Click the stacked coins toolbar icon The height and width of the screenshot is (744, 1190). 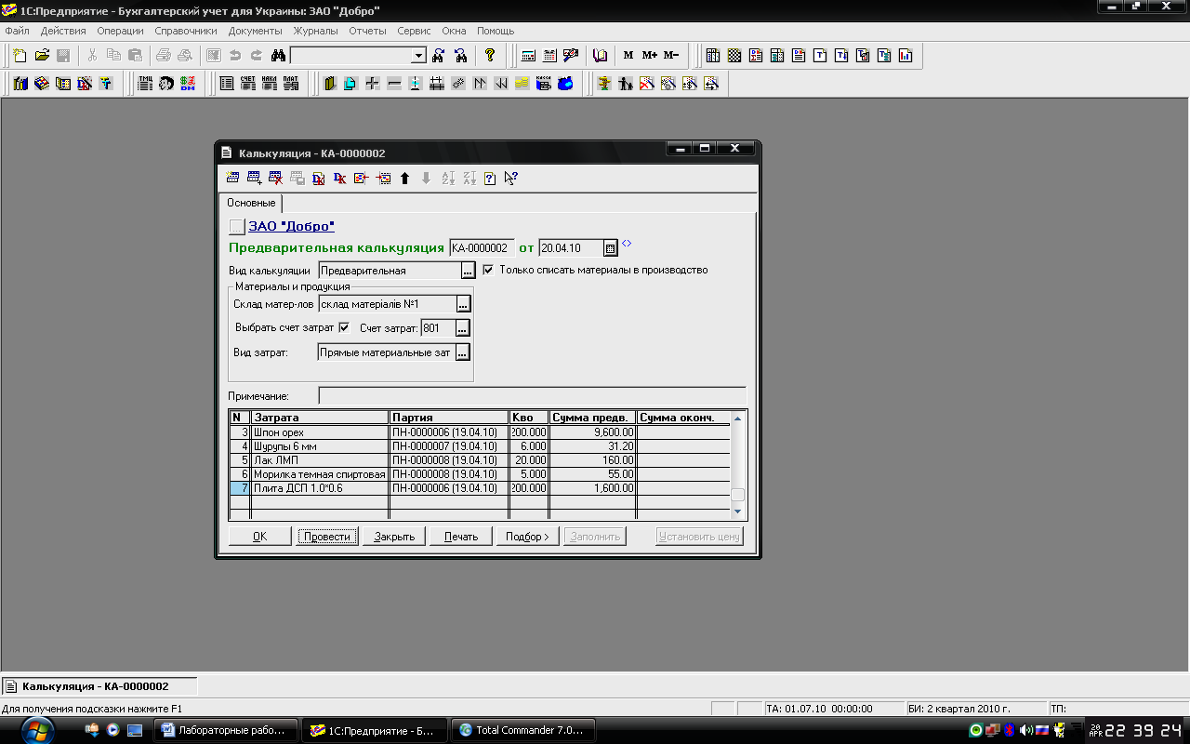[x=522, y=84]
